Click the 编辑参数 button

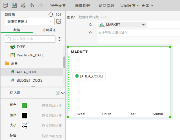point(82,6)
